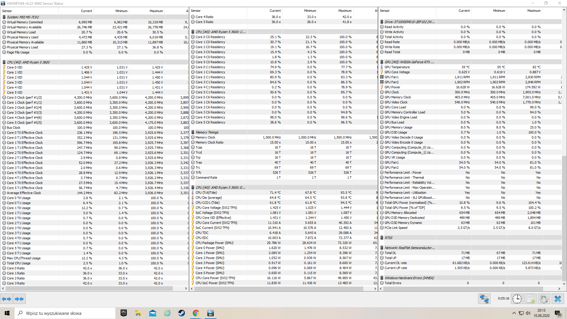The width and height of the screenshot is (567, 319).
Task: Select Performance Limit - Thermal row
Action: coord(470,178)
